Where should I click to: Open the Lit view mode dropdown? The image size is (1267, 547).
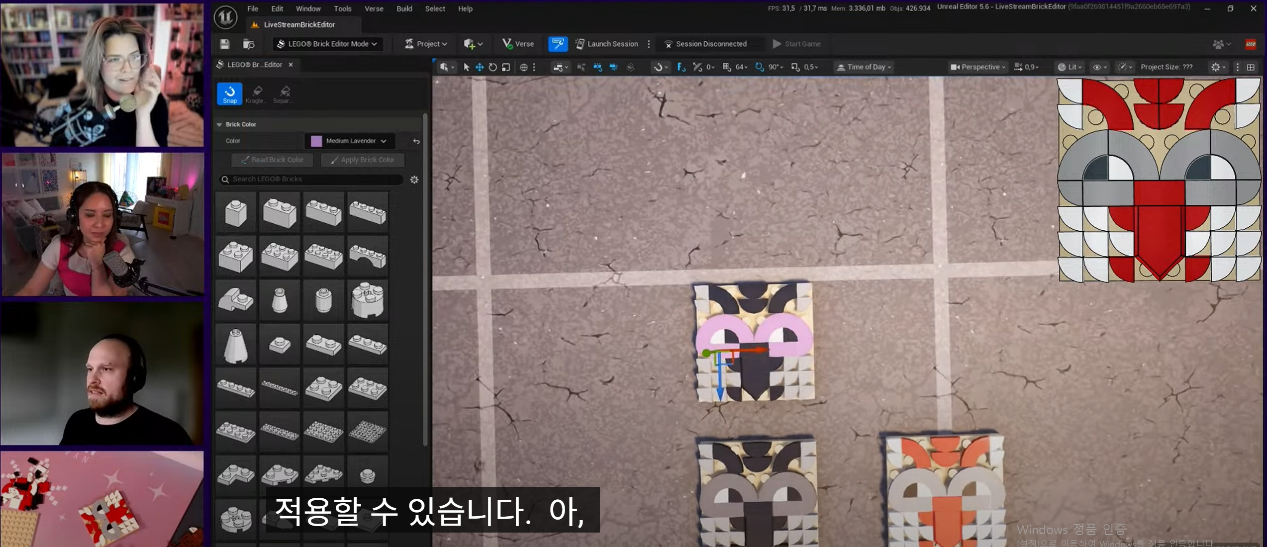[1070, 67]
